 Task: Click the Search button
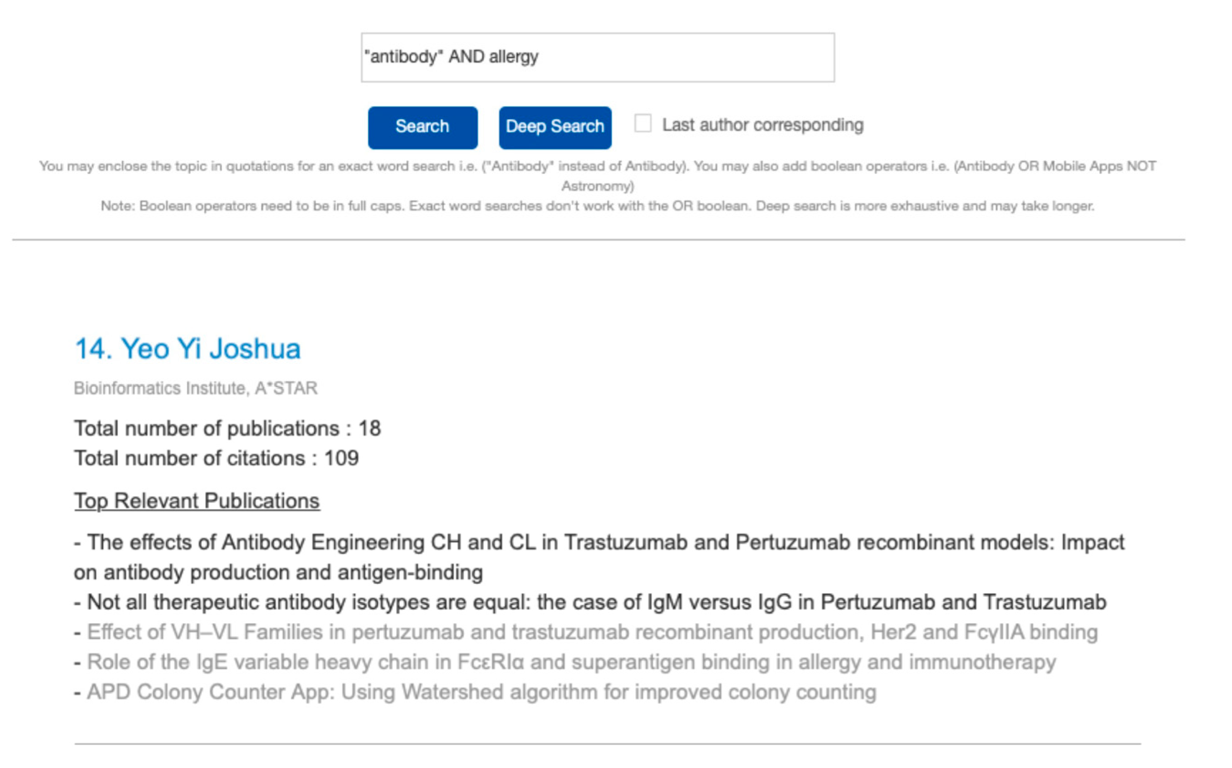[422, 127]
